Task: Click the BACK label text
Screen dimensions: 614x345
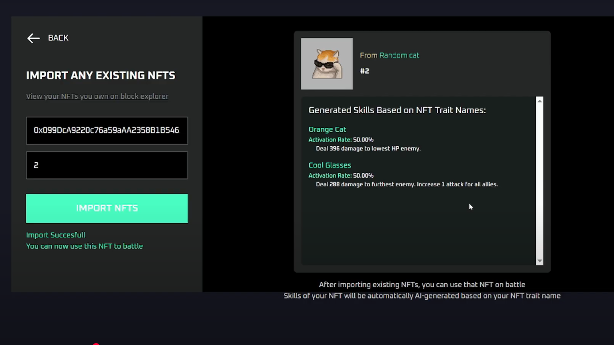Action: [x=58, y=38]
